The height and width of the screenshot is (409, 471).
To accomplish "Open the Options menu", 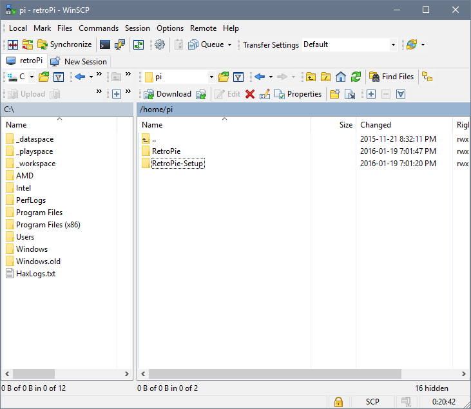I will (170, 28).
